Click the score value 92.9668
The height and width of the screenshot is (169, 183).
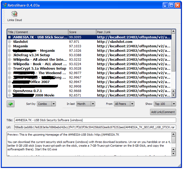pyautogui.click(x=75, y=91)
